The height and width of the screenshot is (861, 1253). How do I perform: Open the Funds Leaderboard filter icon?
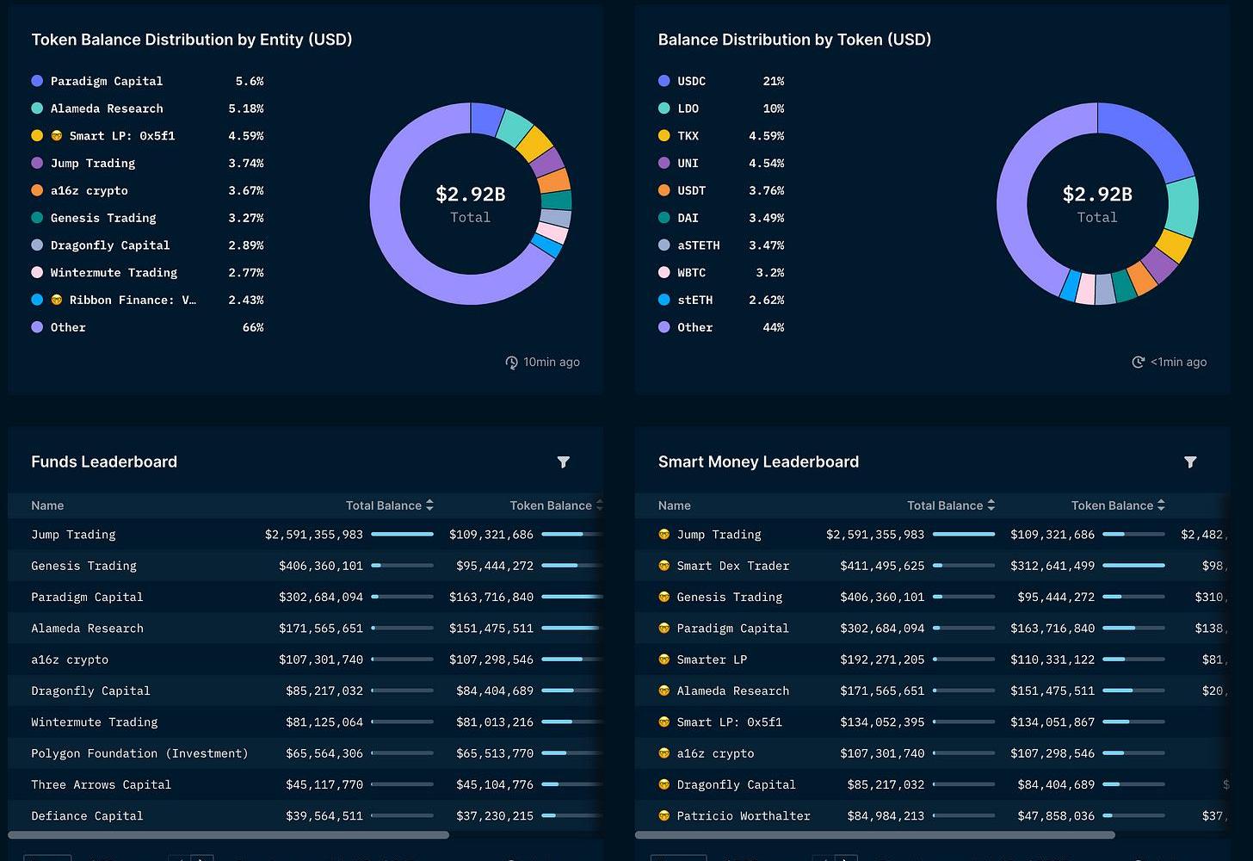click(564, 462)
